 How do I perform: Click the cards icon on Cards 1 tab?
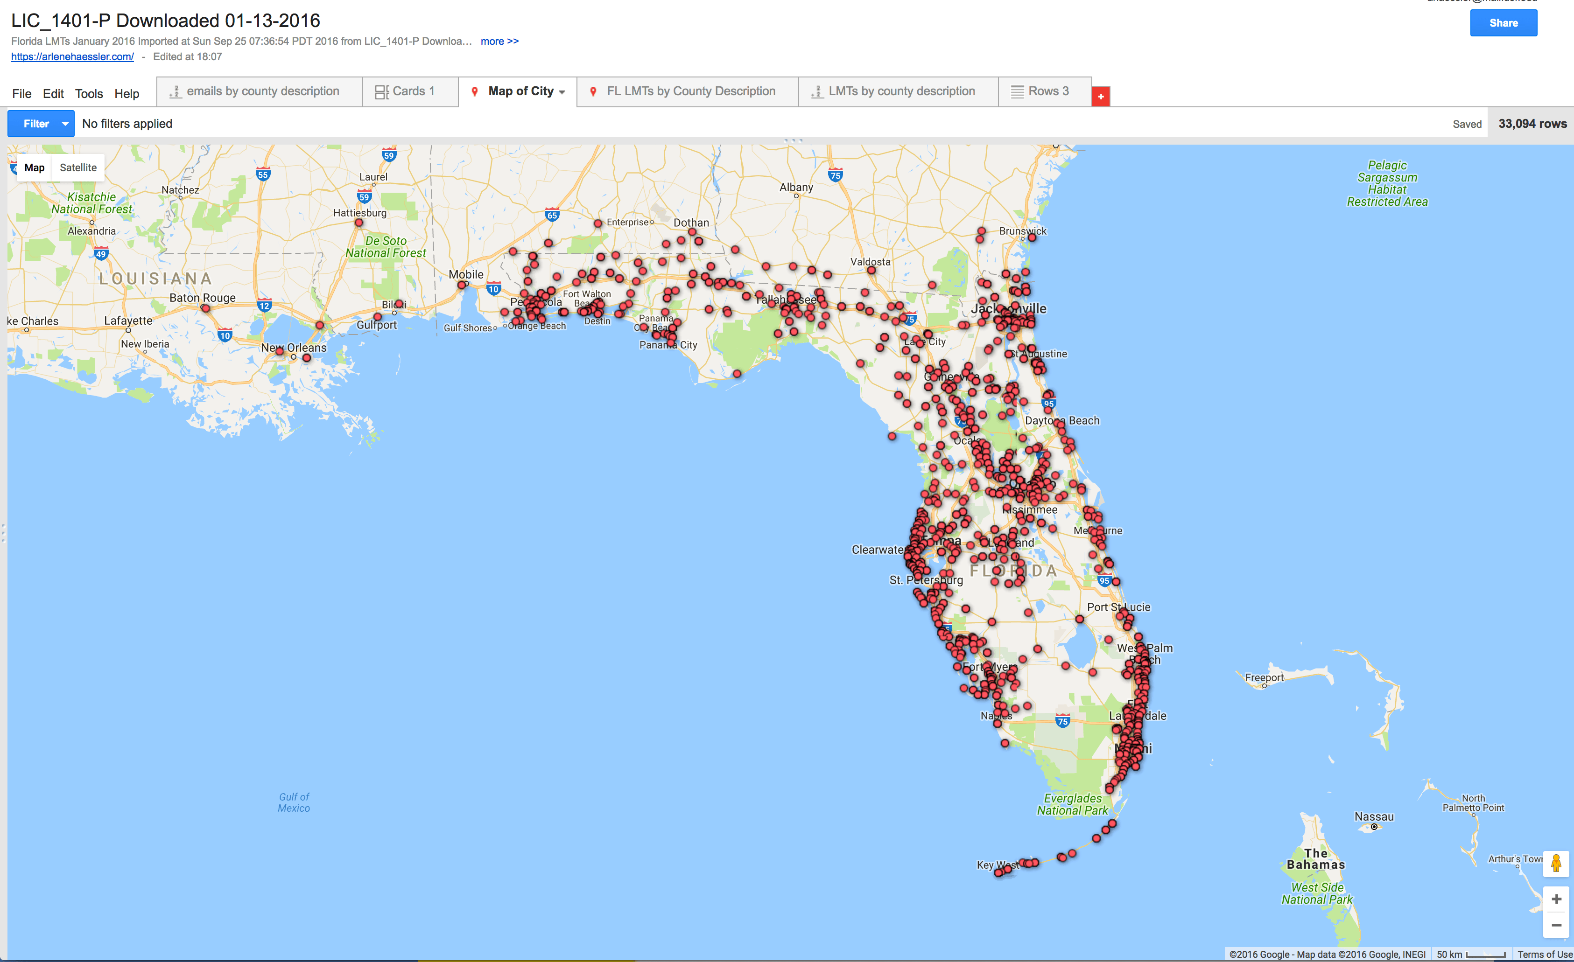381,91
